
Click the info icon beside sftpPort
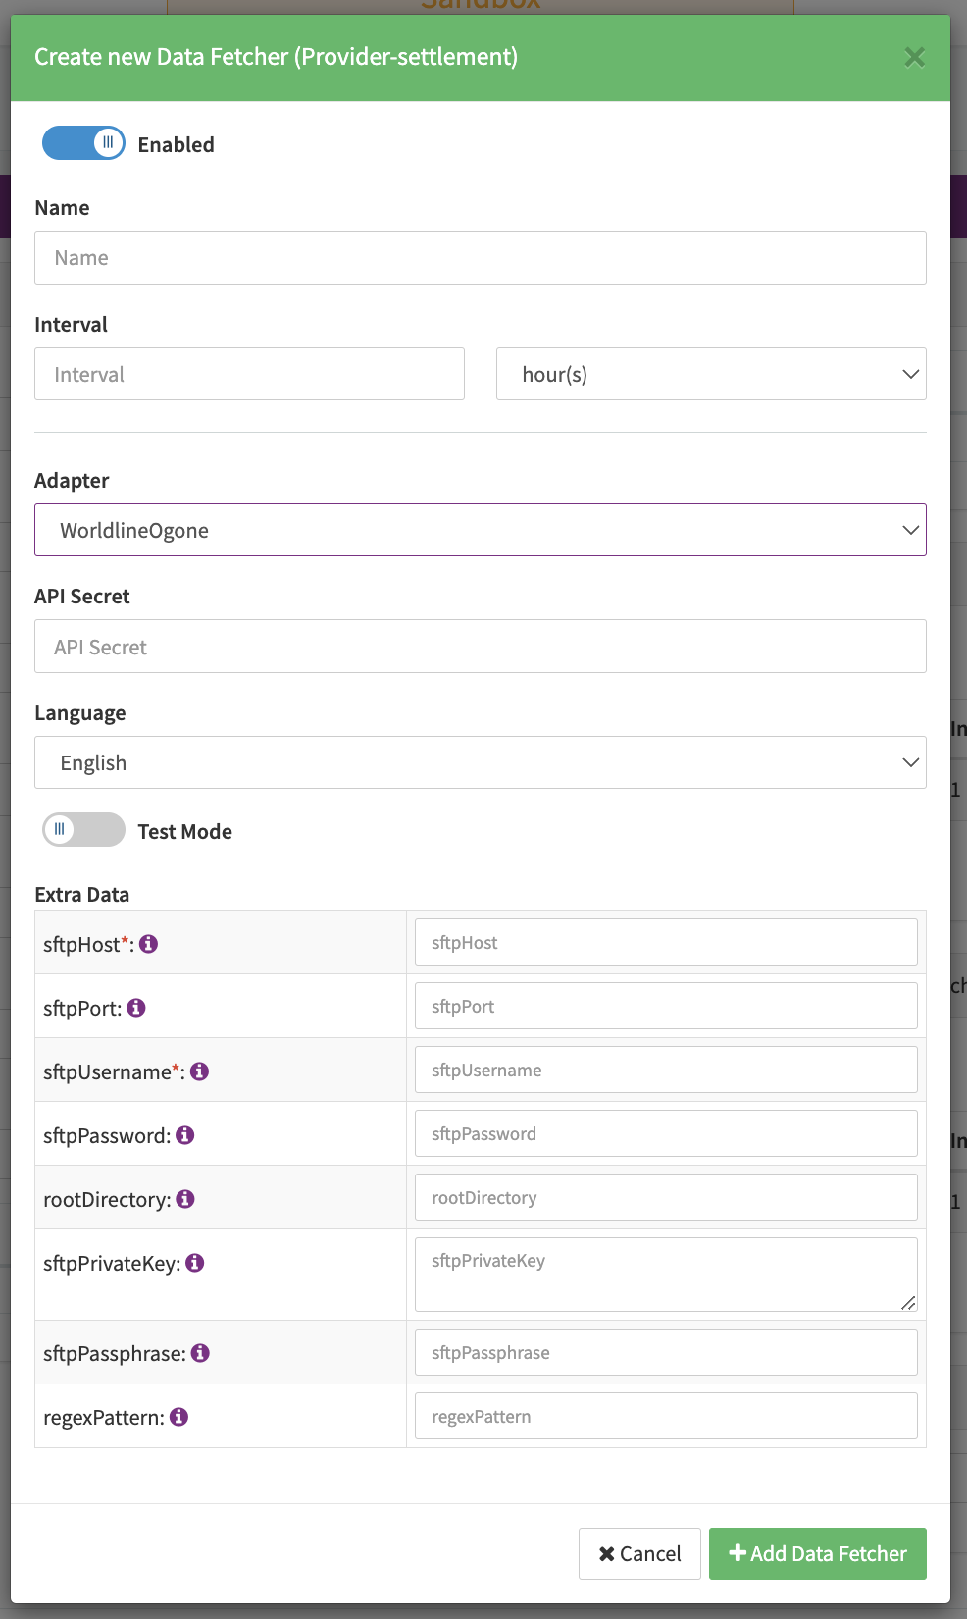coord(136,1008)
